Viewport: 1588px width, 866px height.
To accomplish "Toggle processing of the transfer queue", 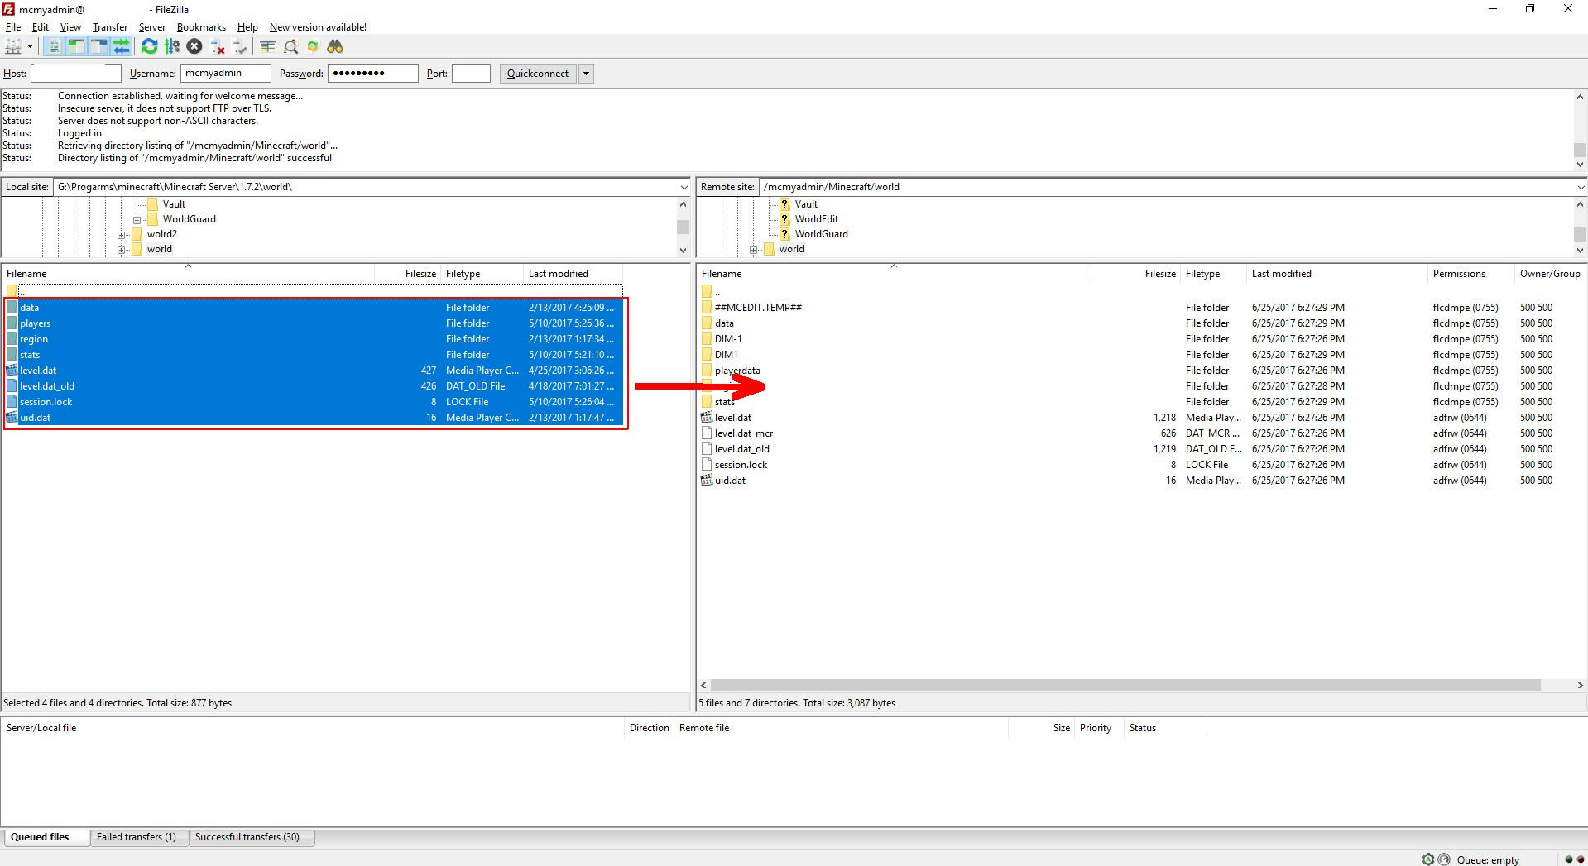I will tap(171, 46).
